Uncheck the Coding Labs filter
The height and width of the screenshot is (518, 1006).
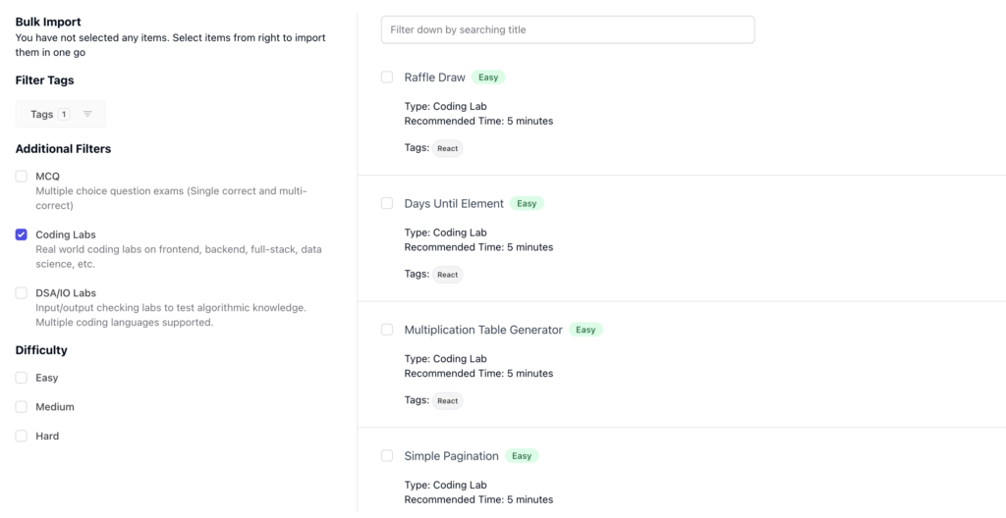(x=22, y=234)
